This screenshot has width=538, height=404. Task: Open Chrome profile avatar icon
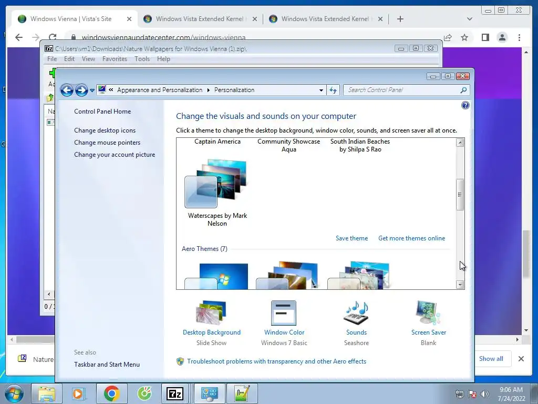502,37
